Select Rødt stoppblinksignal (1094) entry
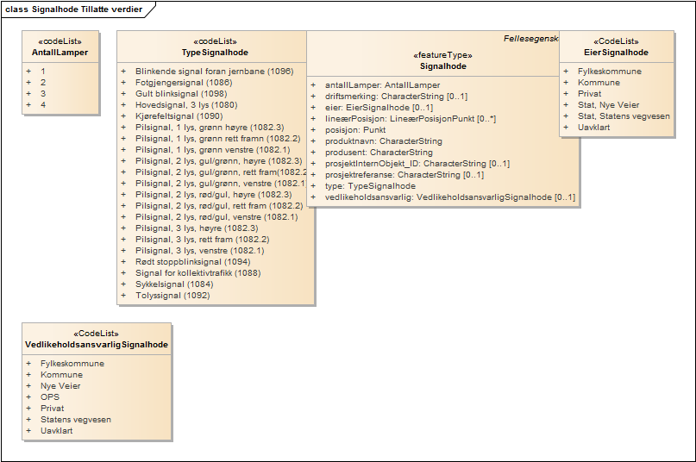The image size is (696, 462). (x=192, y=262)
